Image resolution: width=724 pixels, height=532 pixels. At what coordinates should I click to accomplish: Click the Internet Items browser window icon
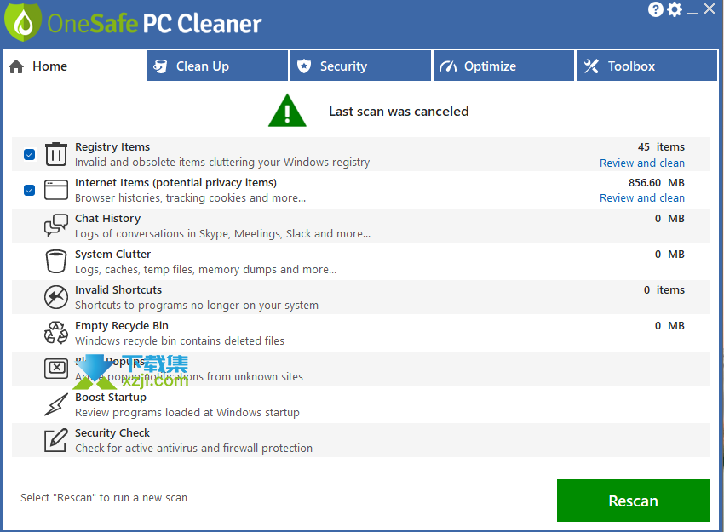tap(56, 190)
